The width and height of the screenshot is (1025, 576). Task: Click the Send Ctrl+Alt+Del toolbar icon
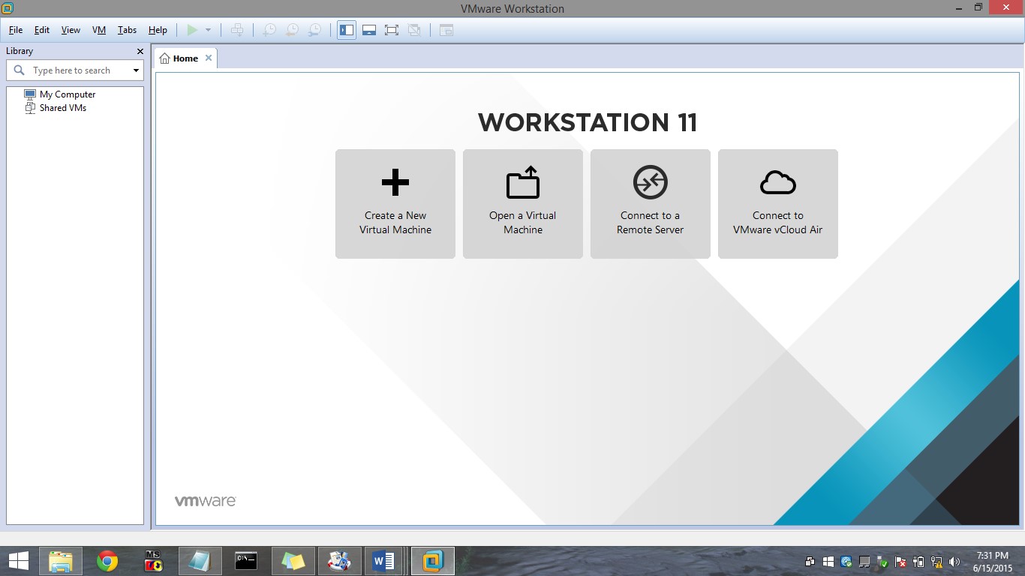(x=238, y=30)
